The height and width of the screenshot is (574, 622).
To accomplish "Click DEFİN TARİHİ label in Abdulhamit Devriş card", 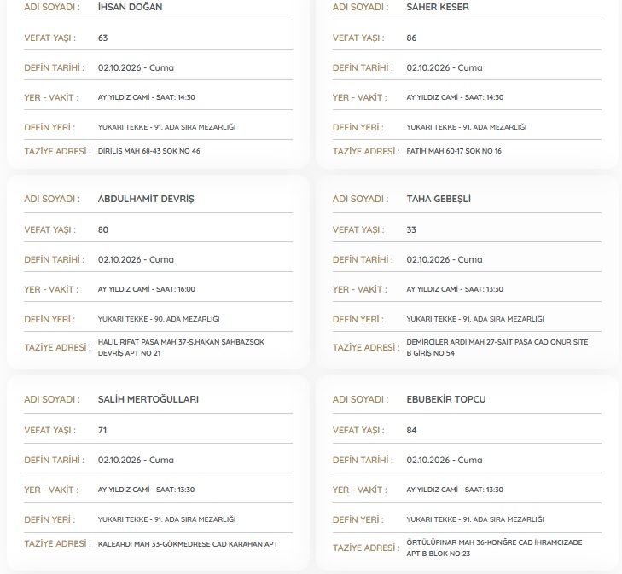I will tap(55, 259).
